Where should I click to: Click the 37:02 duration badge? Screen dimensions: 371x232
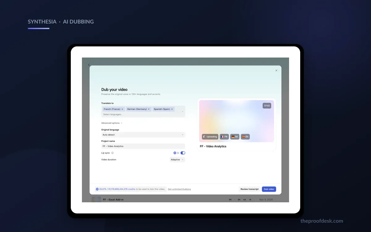[x=267, y=105]
